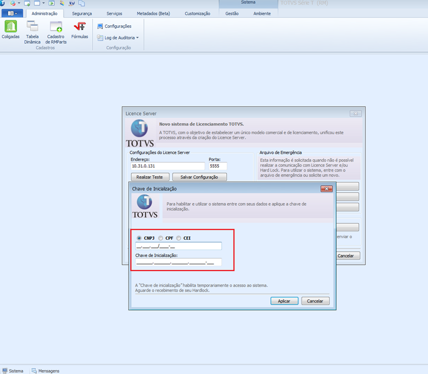Open the blue application menu button
This screenshot has width=428, height=374.
tap(12, 14)
